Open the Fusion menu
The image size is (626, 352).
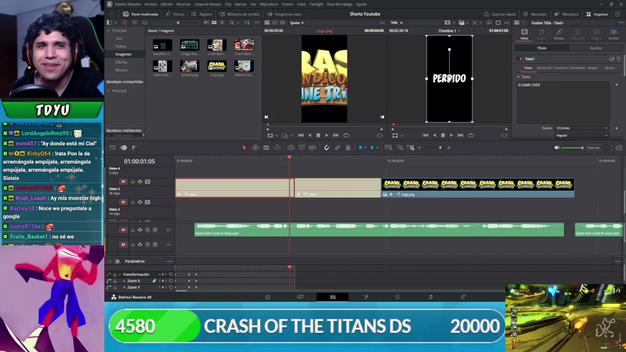coord(288,4)
